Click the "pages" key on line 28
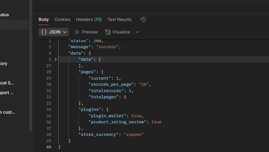 (87, 72)
